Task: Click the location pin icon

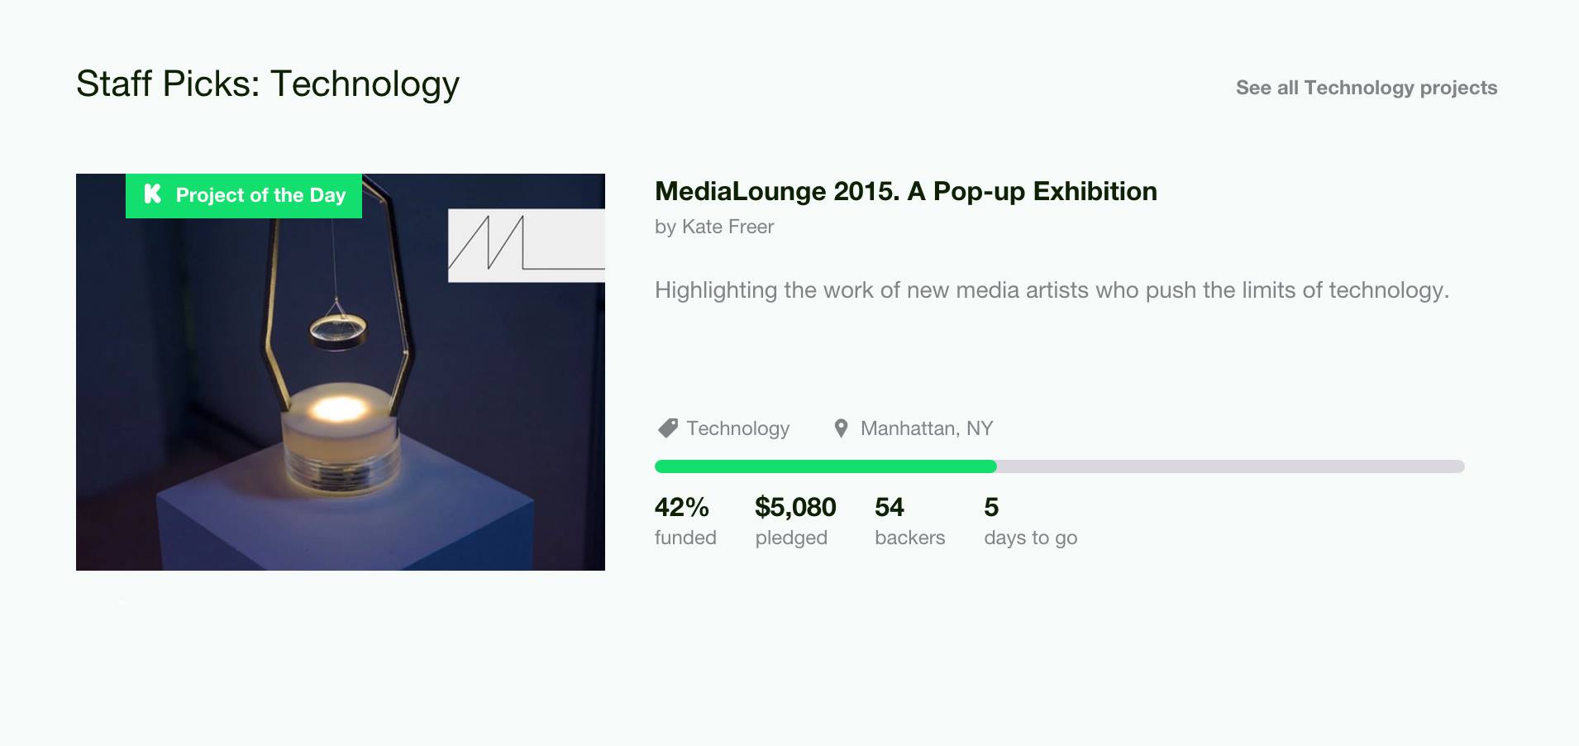Action: point(841,428)
